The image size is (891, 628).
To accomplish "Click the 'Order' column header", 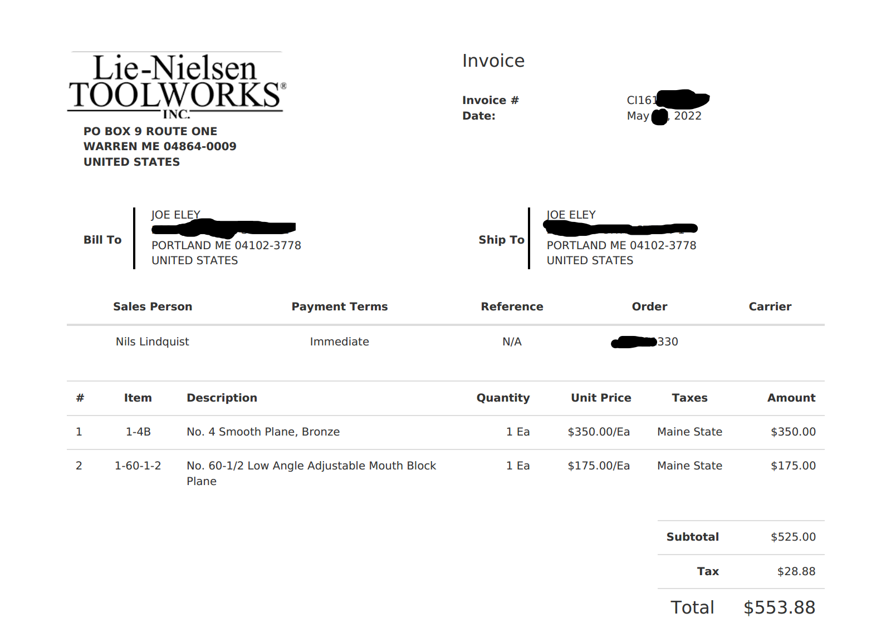I will pyautogui.click(x=649, y=306).
